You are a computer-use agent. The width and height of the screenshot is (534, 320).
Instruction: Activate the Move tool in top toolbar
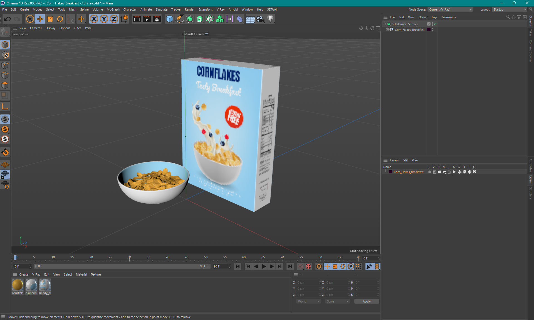[40, 19]
